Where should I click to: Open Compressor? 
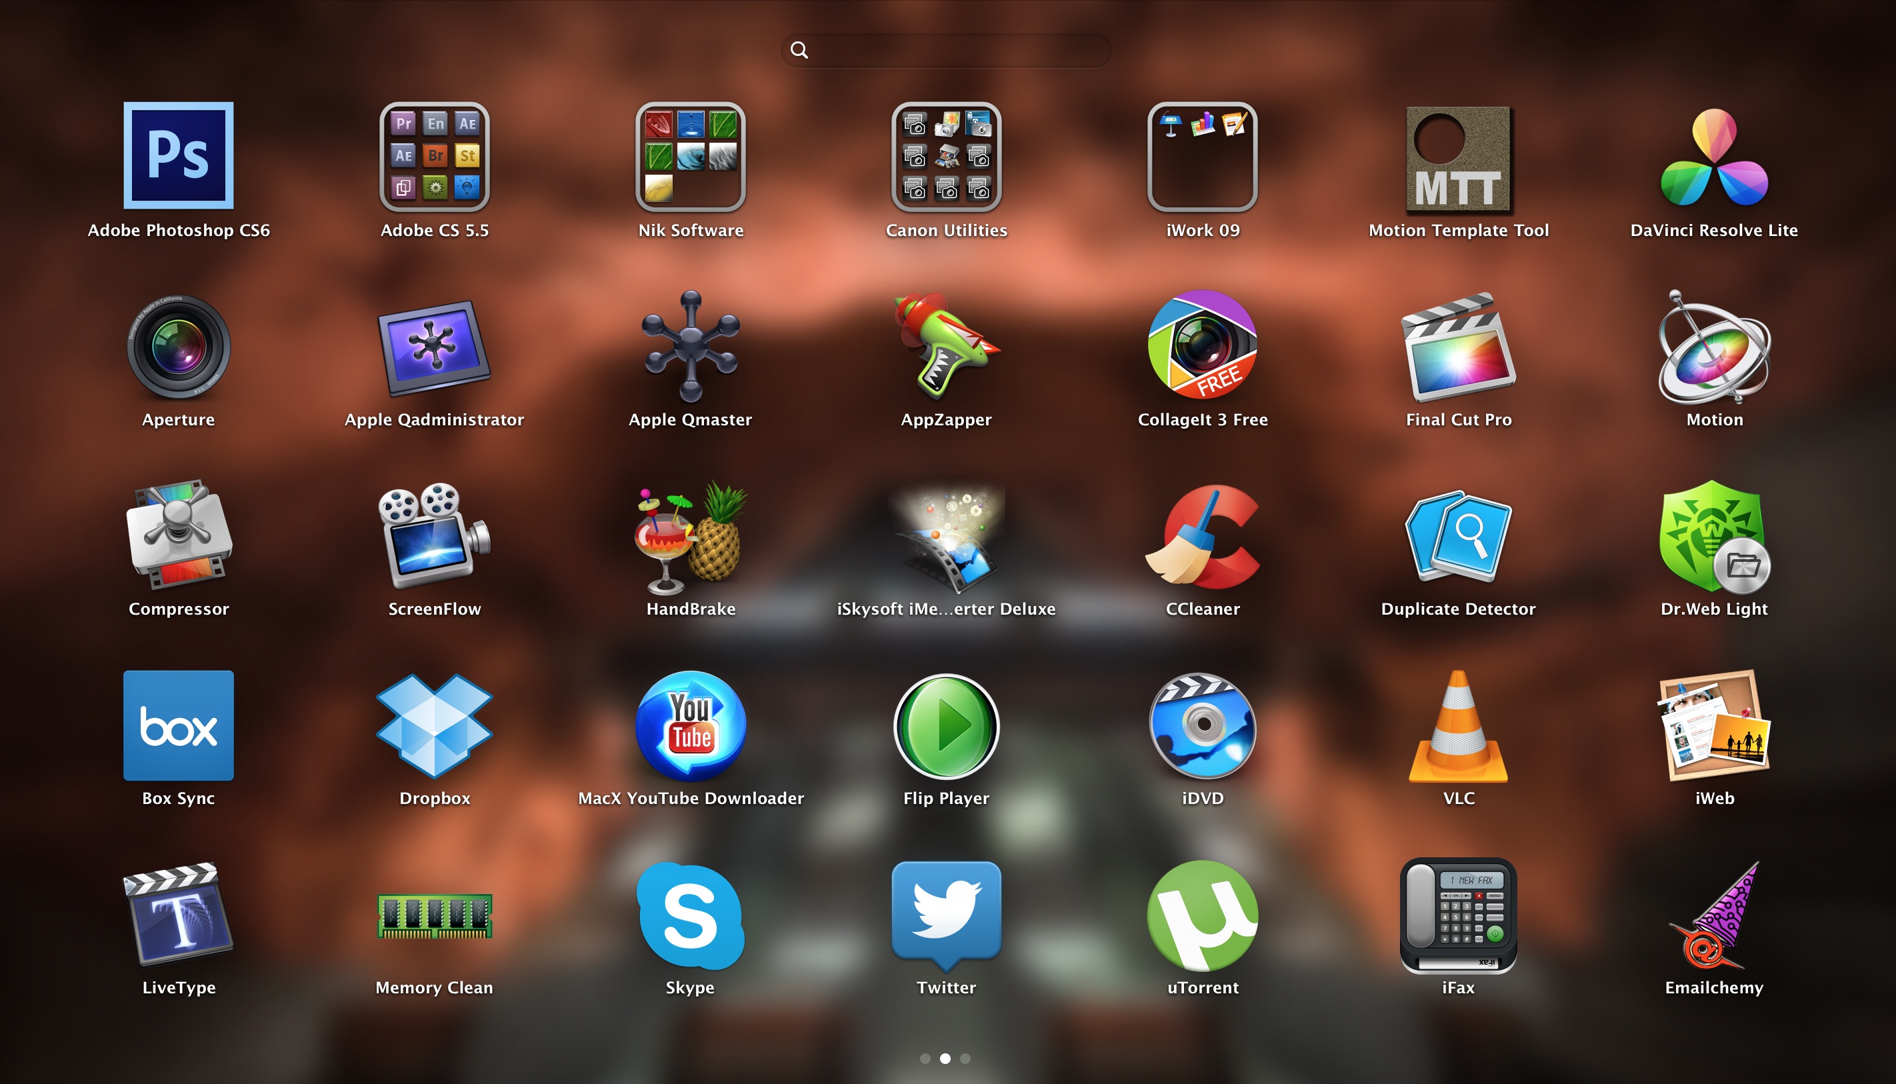(x=178, y=535)
